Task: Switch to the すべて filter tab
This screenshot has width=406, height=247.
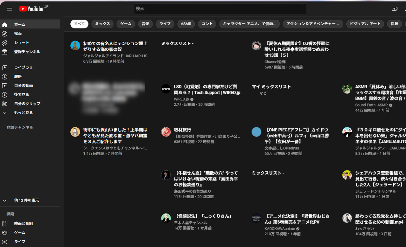Action: (x=79, y=24)
